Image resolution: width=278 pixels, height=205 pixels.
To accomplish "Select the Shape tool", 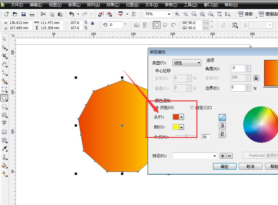I will click(4, 48).
